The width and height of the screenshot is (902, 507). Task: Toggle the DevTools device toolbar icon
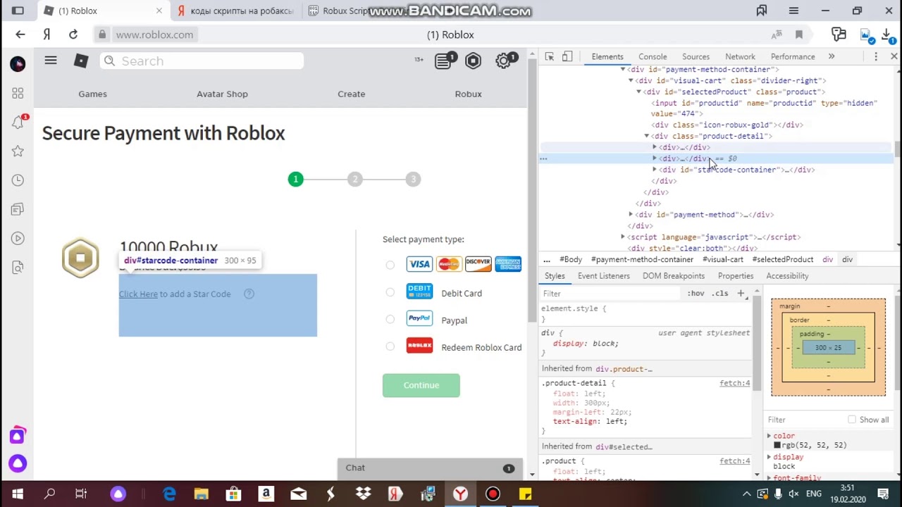point(567,56)
